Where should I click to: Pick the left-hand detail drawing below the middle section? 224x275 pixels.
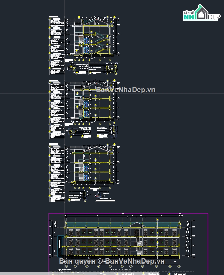coord(74,131)
